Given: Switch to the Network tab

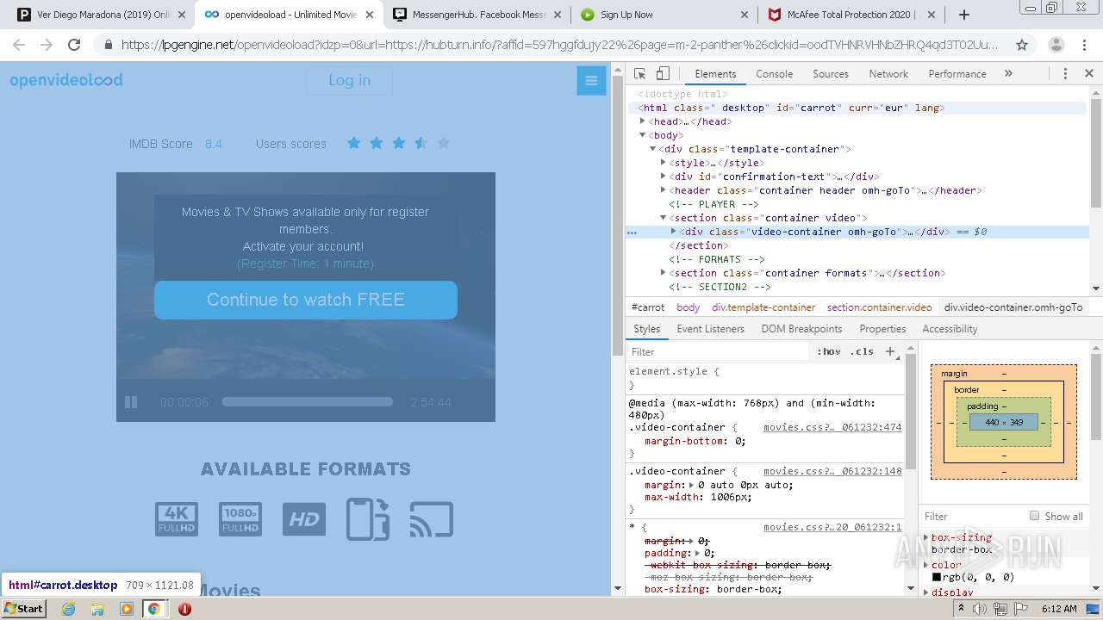Looking at the screenshot, I should pos(888,74).
